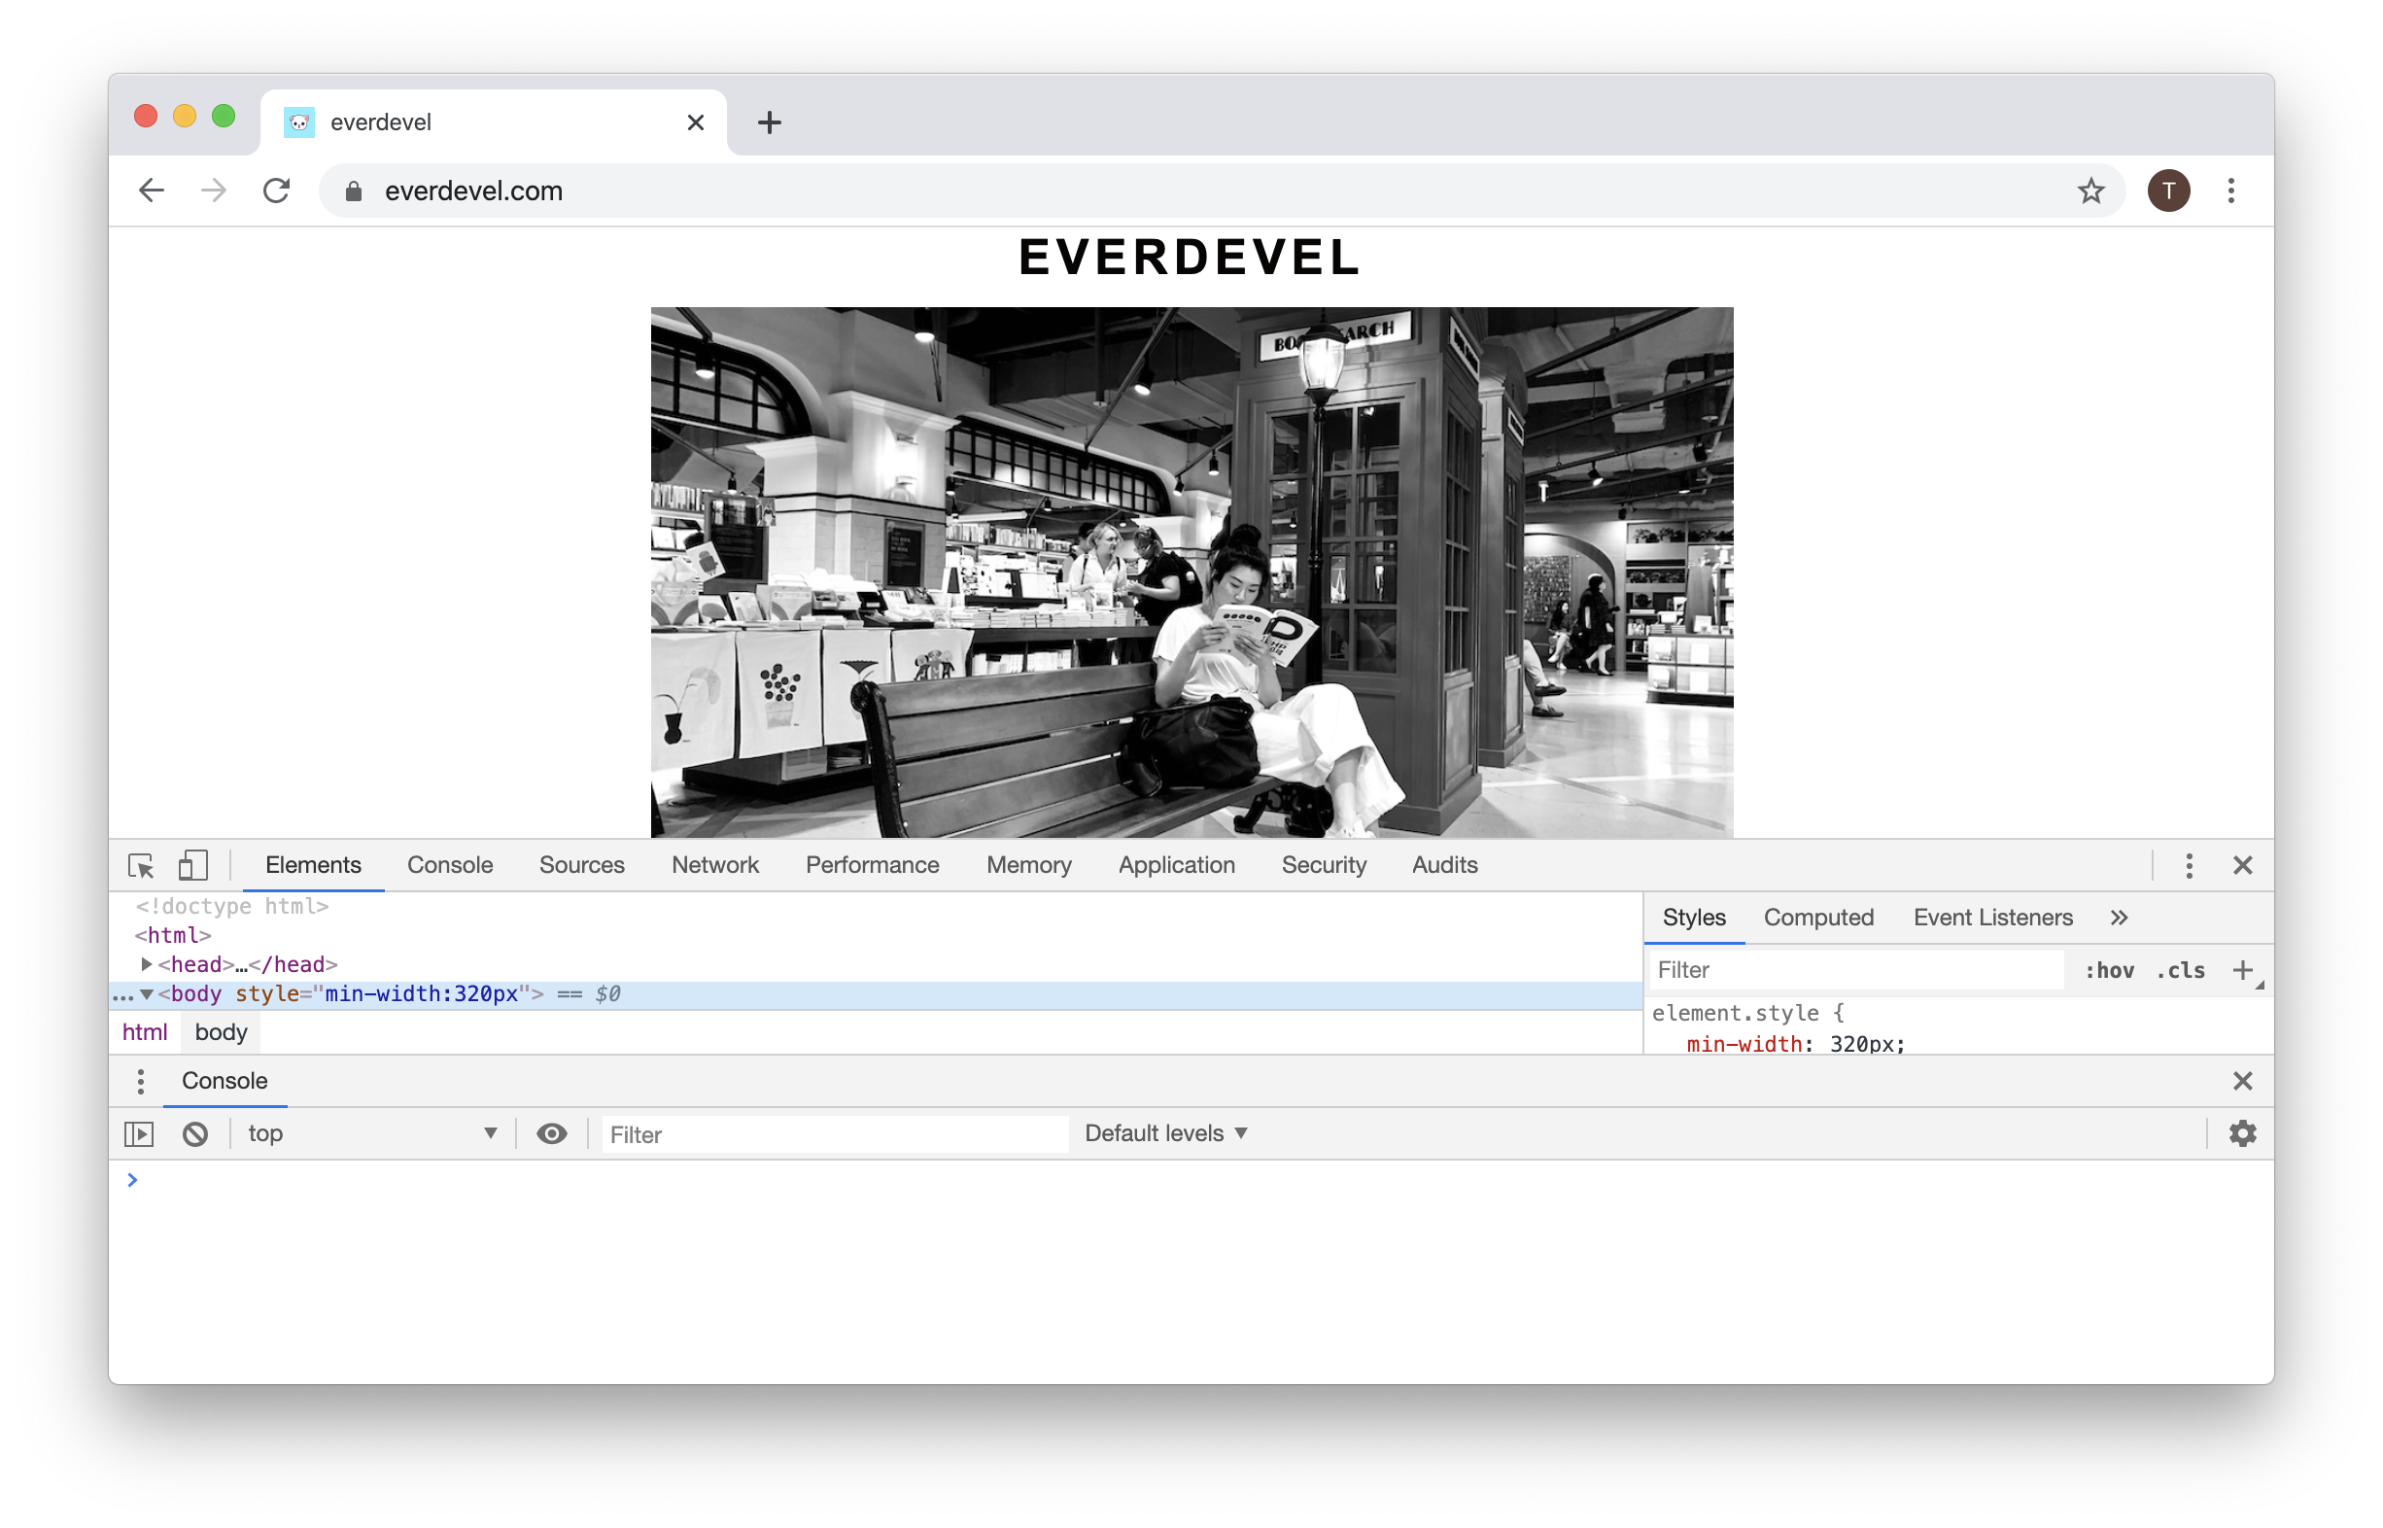This screenshot has height=1528, width=2383.
Task: Toggle the device toolbar icon
Action: pos(192,865)
